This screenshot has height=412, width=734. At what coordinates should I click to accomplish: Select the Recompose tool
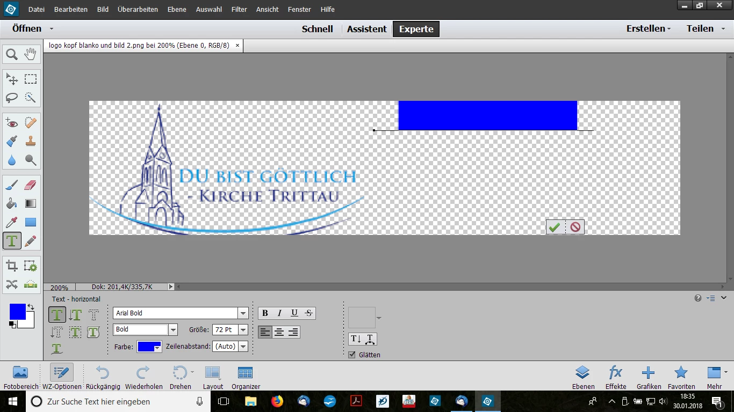click(x=31, y=266)
